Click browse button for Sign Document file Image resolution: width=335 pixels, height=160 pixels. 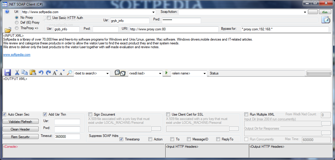tap(156, 128)
